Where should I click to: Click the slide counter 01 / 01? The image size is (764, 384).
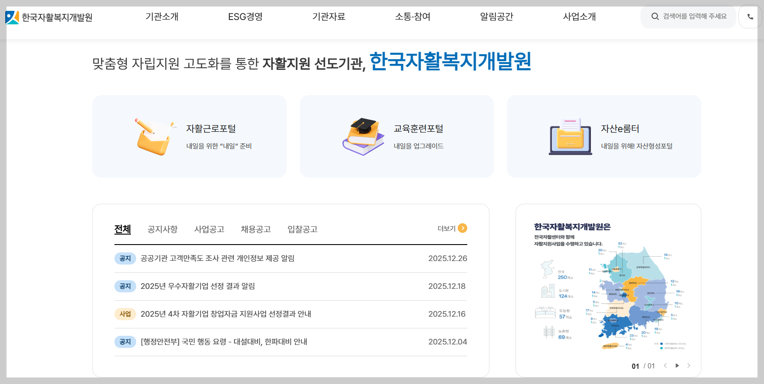click(x=643, y=366)
